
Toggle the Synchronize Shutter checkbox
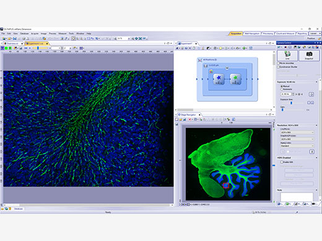(278, 67)
